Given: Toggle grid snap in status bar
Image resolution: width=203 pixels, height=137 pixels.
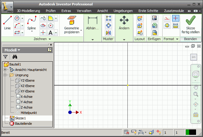Looking at the screenshot, I should 127,132.
